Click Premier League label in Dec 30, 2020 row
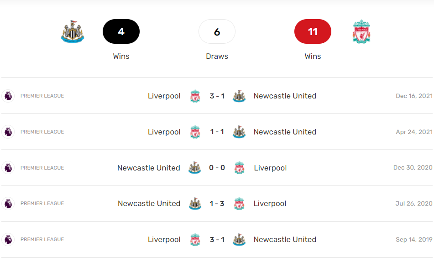 tap(42, 168)
